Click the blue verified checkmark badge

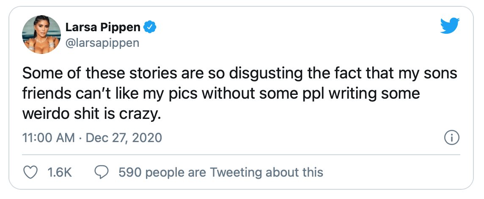click(x=150, y=28)
